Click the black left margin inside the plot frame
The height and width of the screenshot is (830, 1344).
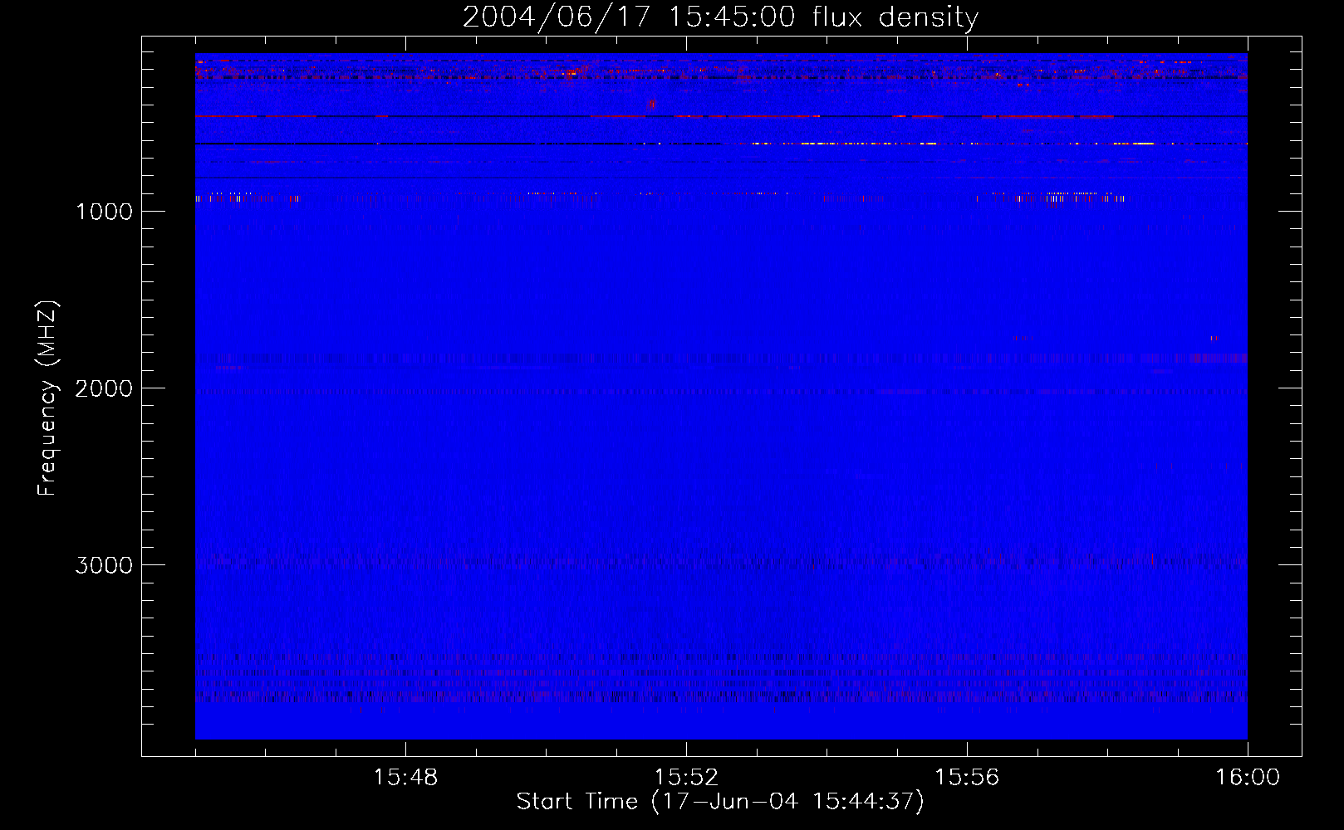click(x=168, y=398)
